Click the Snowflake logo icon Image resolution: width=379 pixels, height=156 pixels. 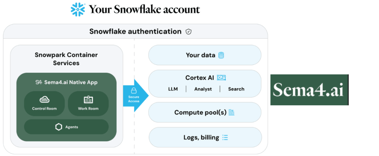point(78,9)
